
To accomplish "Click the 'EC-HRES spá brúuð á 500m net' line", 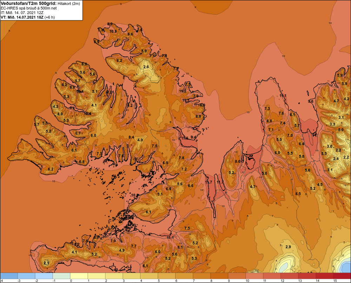I will [x=29, y=8].
